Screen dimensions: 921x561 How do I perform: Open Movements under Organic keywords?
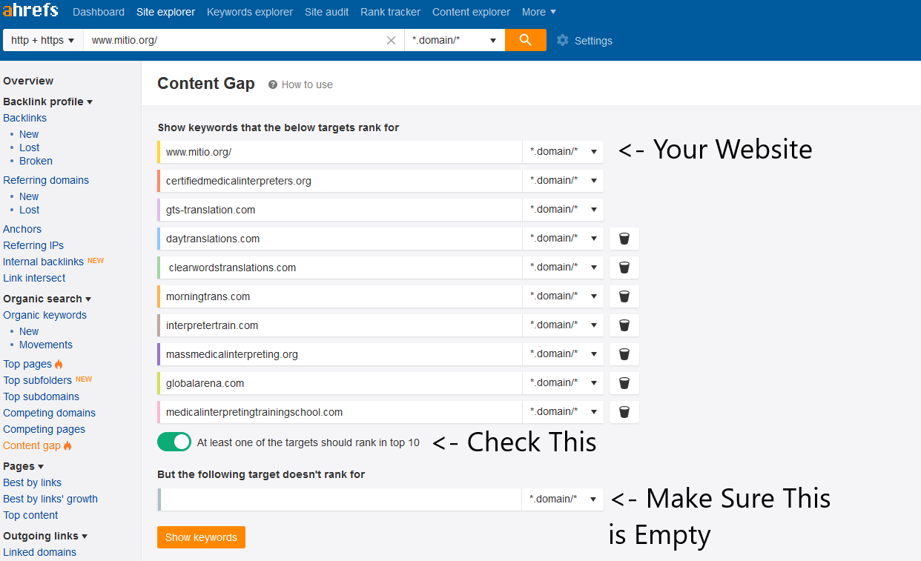pos(46,345)
